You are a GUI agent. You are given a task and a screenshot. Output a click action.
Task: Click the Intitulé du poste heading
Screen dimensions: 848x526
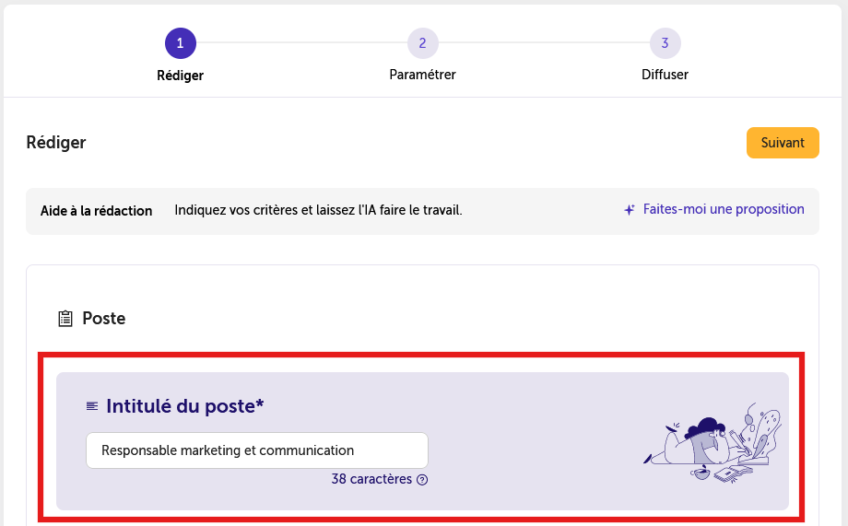(x=185, y=406)
